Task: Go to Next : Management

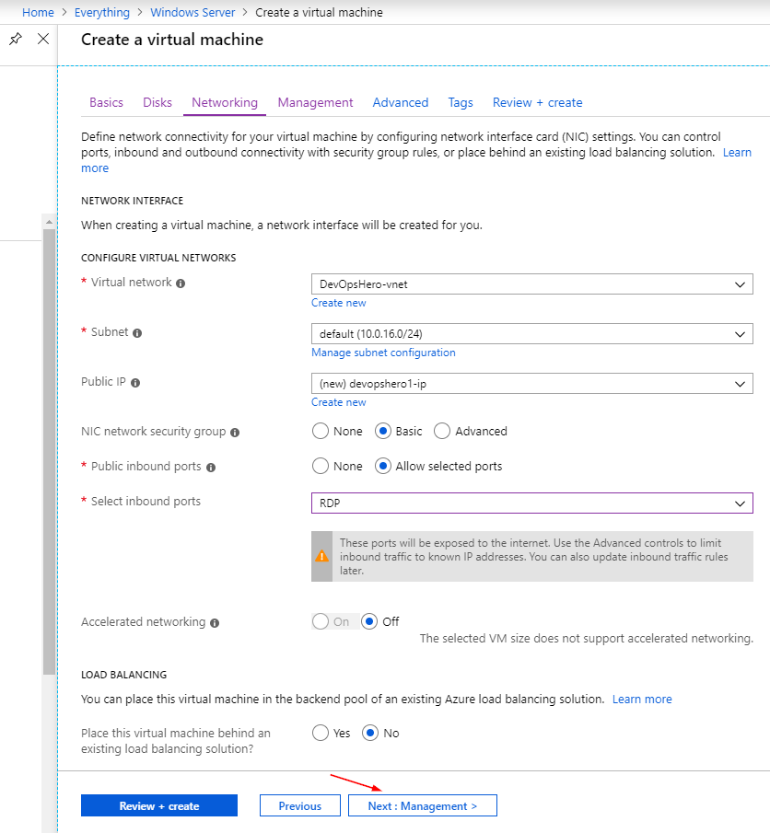Action: pyautogui.click(x=423, y=805)
